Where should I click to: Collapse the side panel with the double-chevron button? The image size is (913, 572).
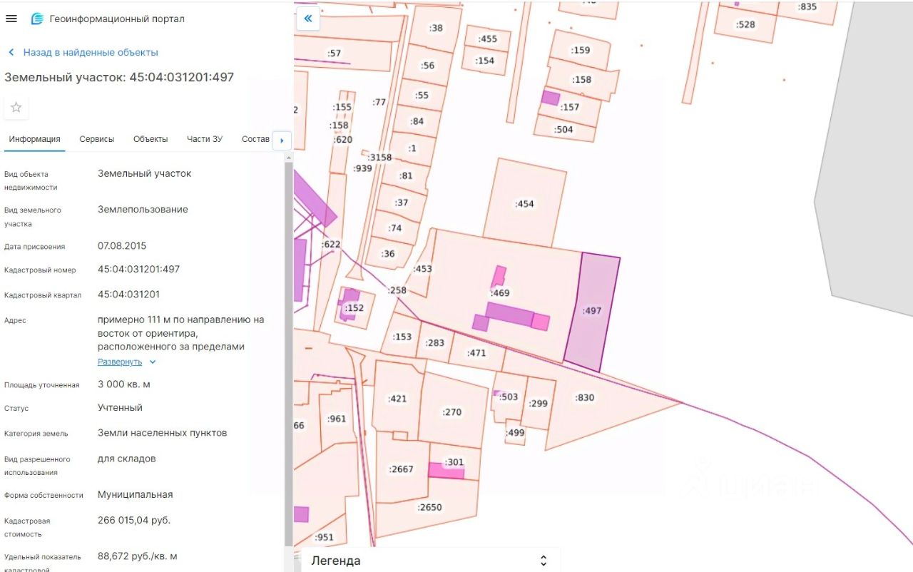click(x=308, y=19)
